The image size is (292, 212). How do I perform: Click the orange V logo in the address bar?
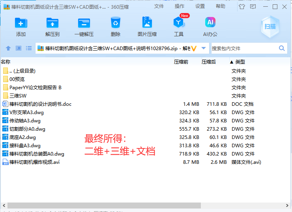pyautogui.click(x=194, y=49)
